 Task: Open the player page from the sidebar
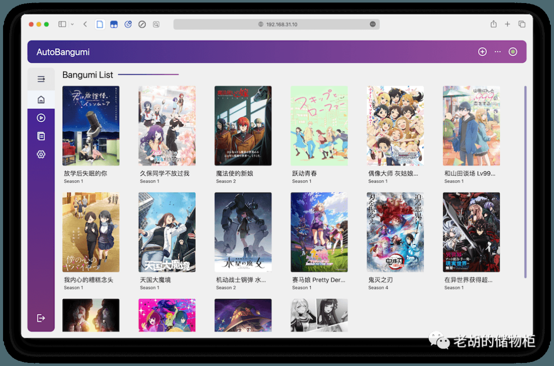tap(41, 118)
